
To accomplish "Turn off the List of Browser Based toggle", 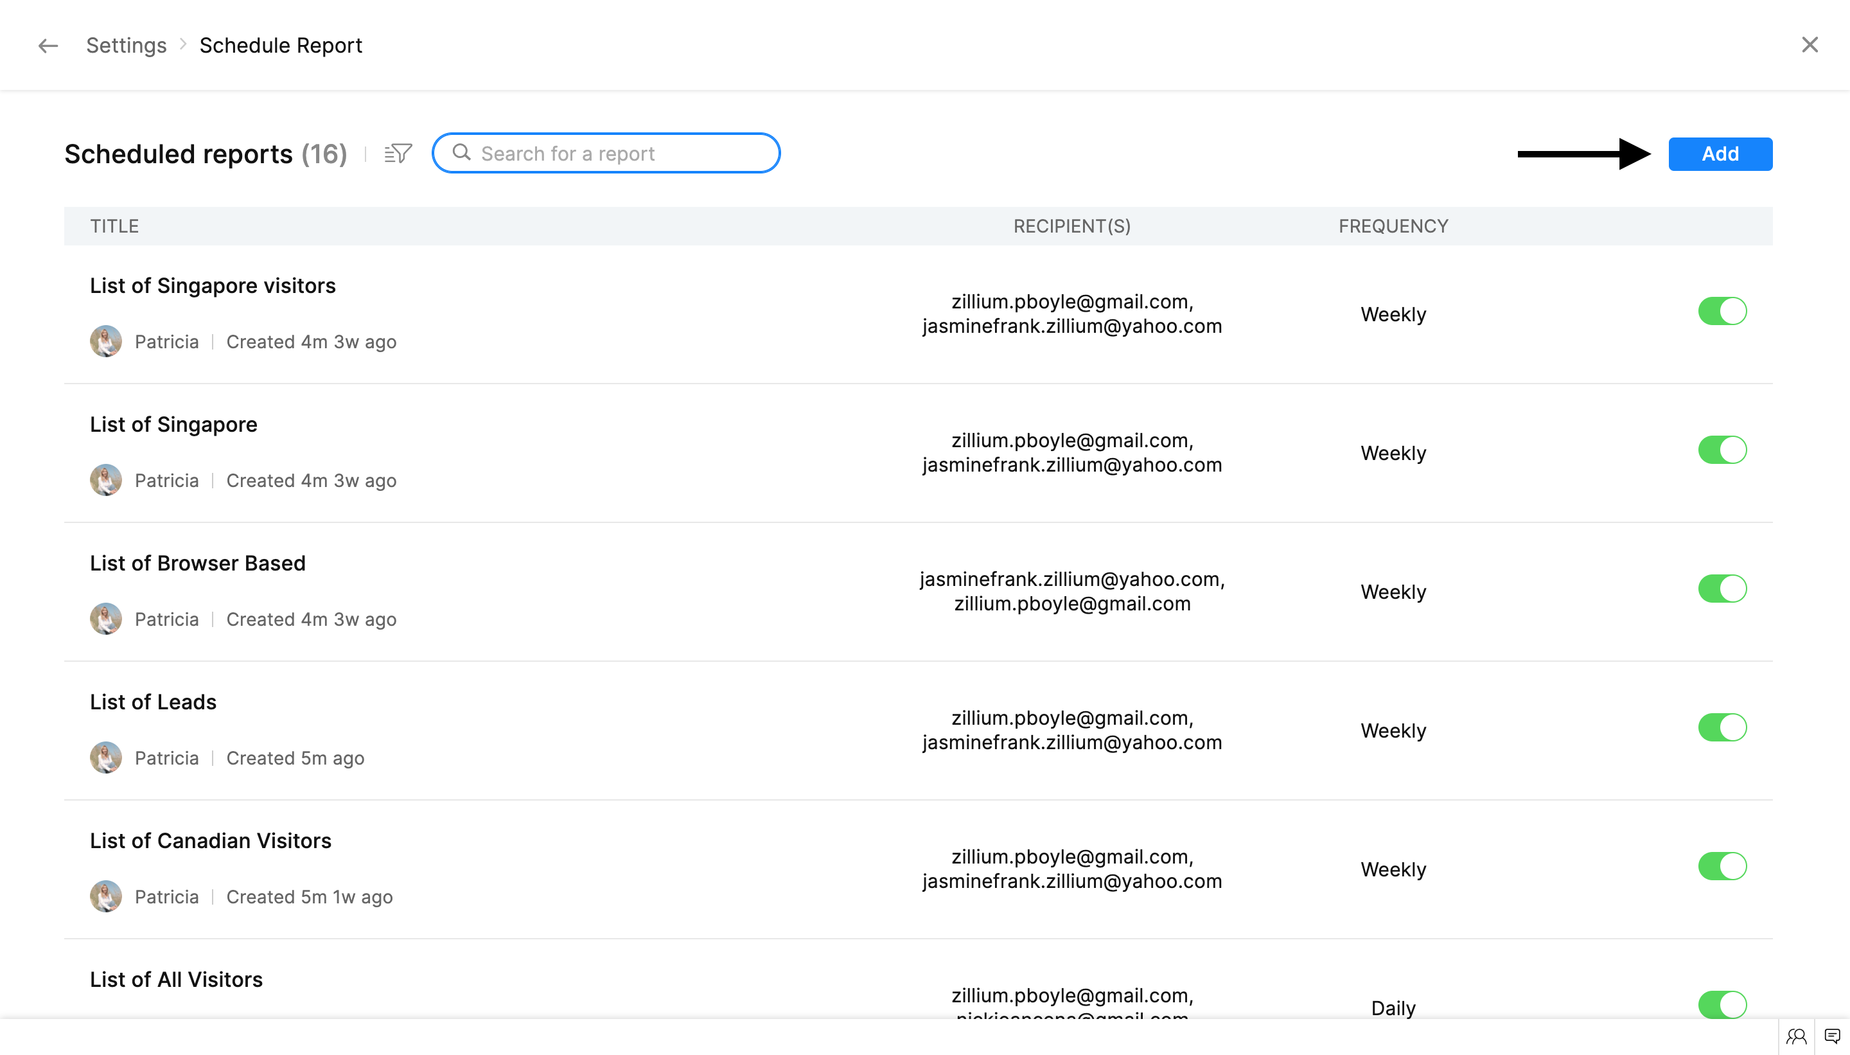I will [x=1722, y=589].
